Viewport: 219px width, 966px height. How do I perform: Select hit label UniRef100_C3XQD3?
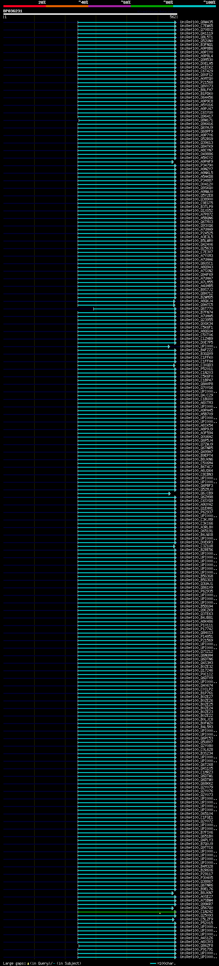tap(196, 365)
